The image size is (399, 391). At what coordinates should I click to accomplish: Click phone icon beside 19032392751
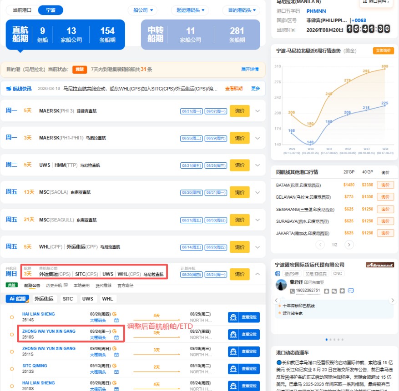(292, 291)
